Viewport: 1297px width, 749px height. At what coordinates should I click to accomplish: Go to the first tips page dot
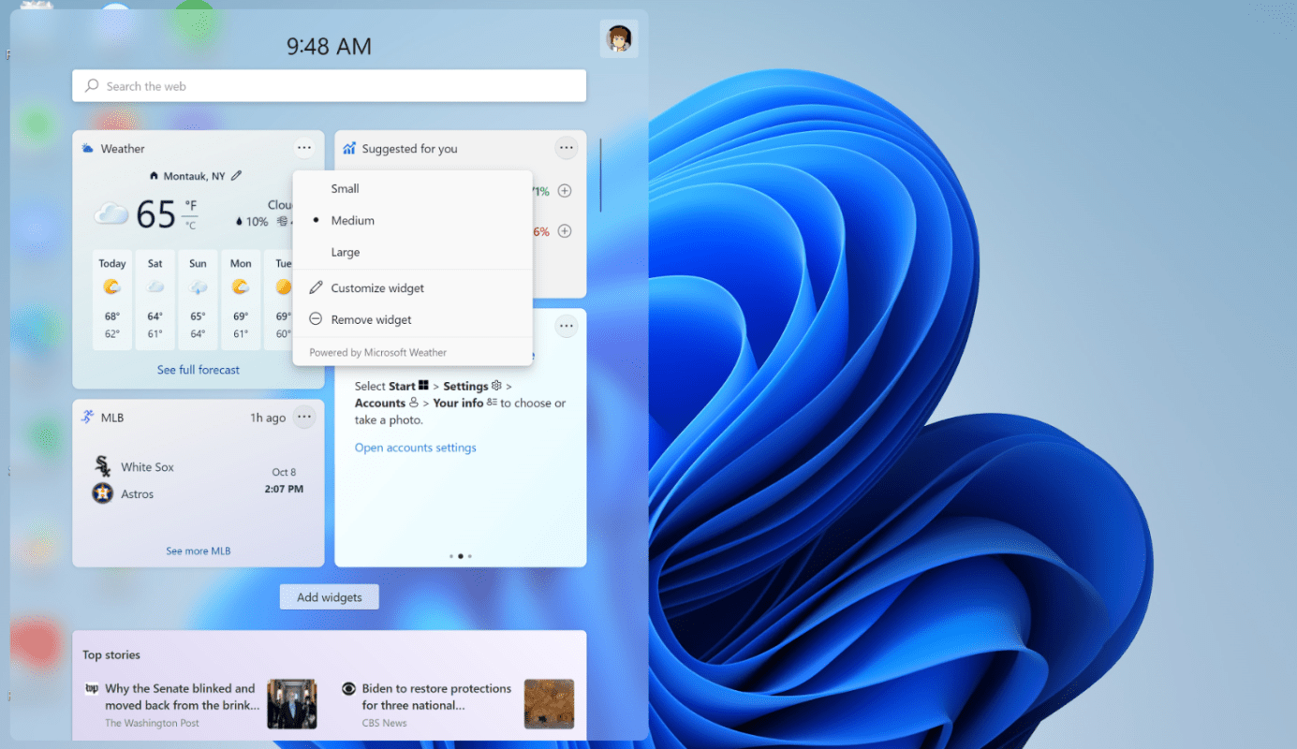[451, 556]
